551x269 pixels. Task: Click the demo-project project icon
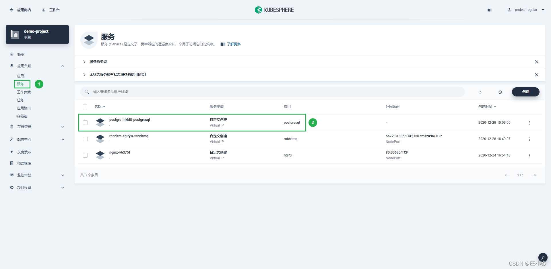[15, 34]
